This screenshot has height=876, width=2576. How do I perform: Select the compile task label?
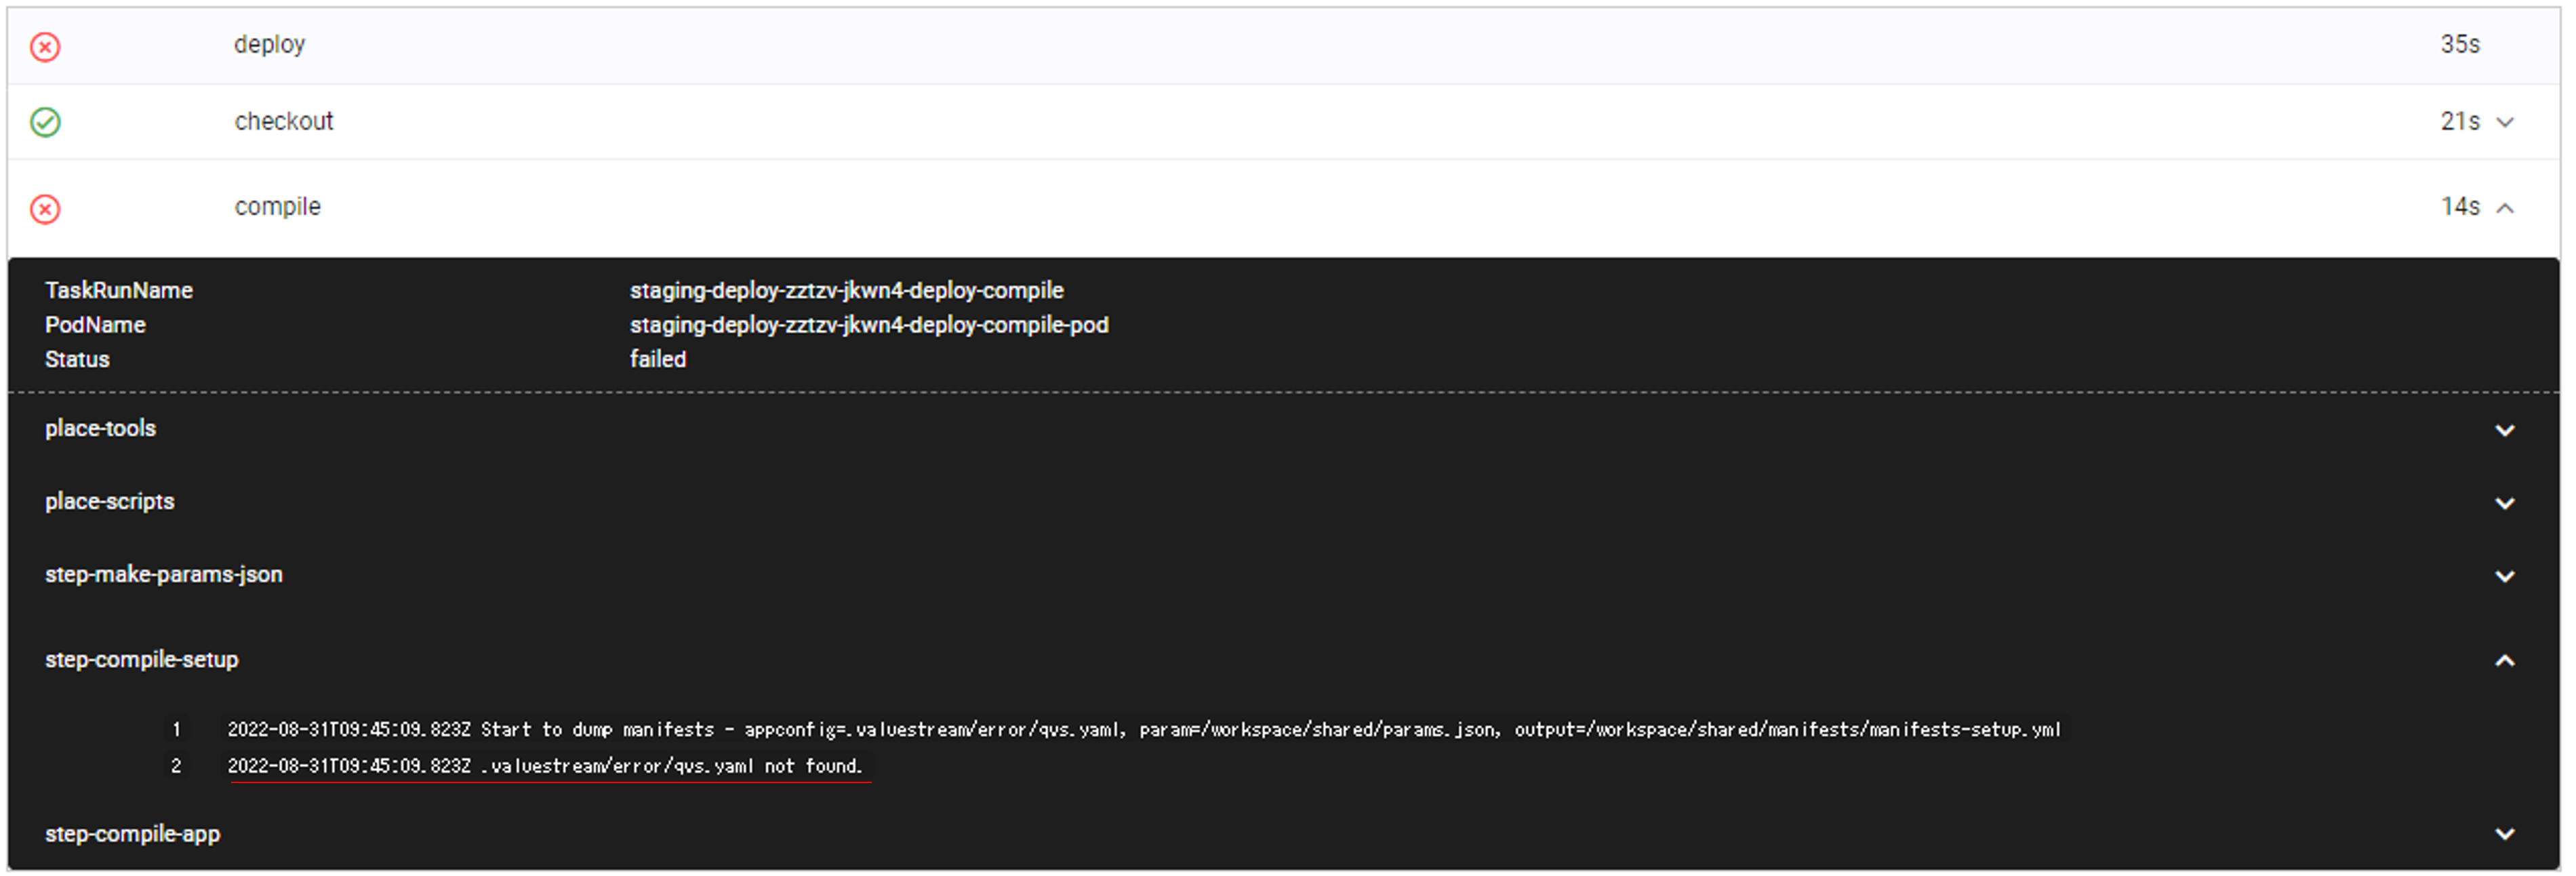point(277,207)
